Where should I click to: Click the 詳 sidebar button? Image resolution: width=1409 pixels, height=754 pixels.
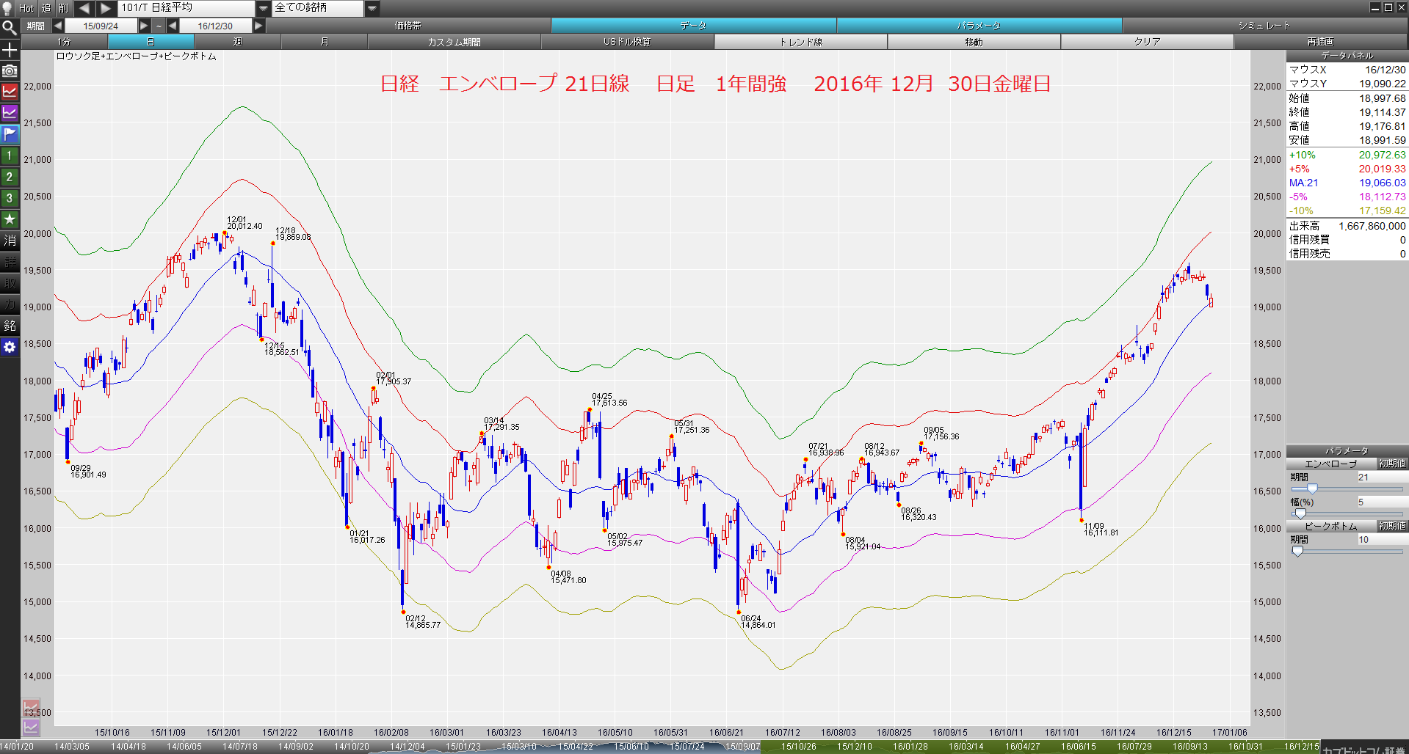10,262
